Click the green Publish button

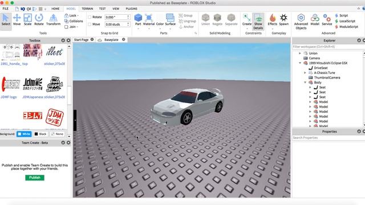(x=35, y=178)
